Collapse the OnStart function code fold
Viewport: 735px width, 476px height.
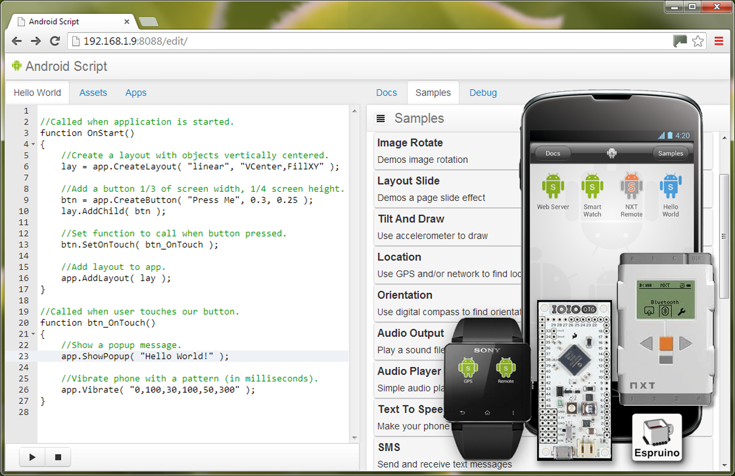[33, 144]
